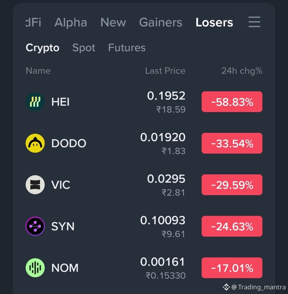Tap the green NOM coin logo
This screenshot has height=294, width=288.
tap(35, 268)
